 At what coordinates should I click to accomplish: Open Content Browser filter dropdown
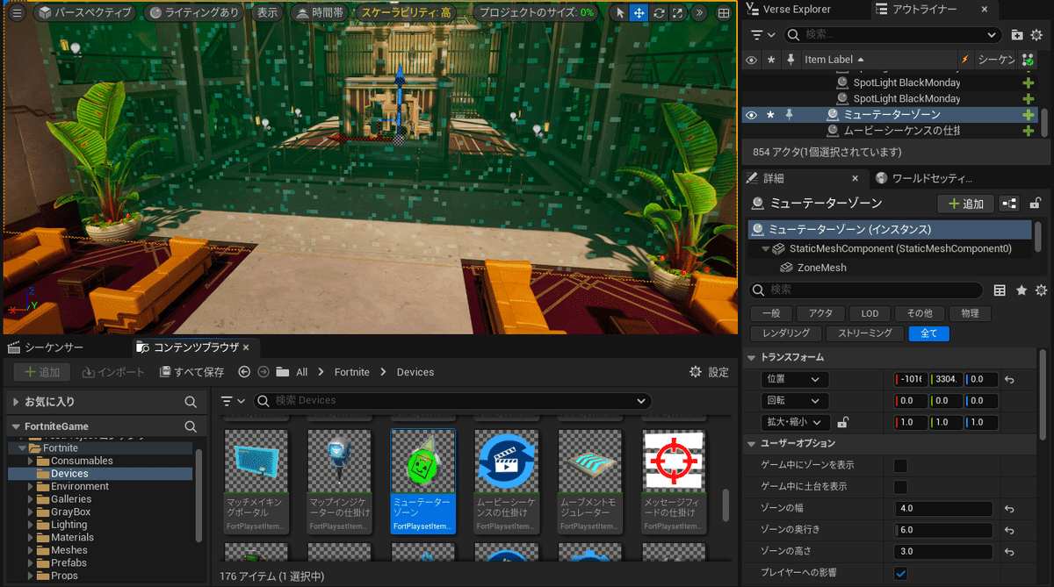233,400
